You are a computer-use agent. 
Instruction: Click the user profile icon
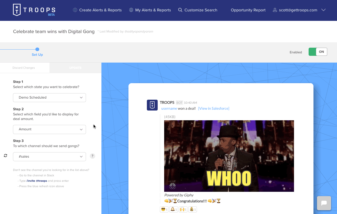click(x=275, y=10)
